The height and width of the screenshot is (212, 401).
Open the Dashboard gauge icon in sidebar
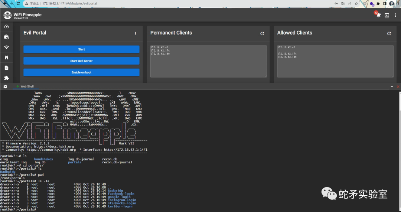coord(7,27)
